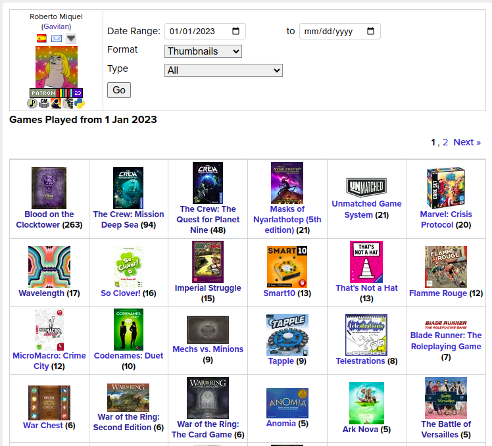492x446 pixels.
Task: Open Codenames: Duet title link
Action: click(128, 356)
